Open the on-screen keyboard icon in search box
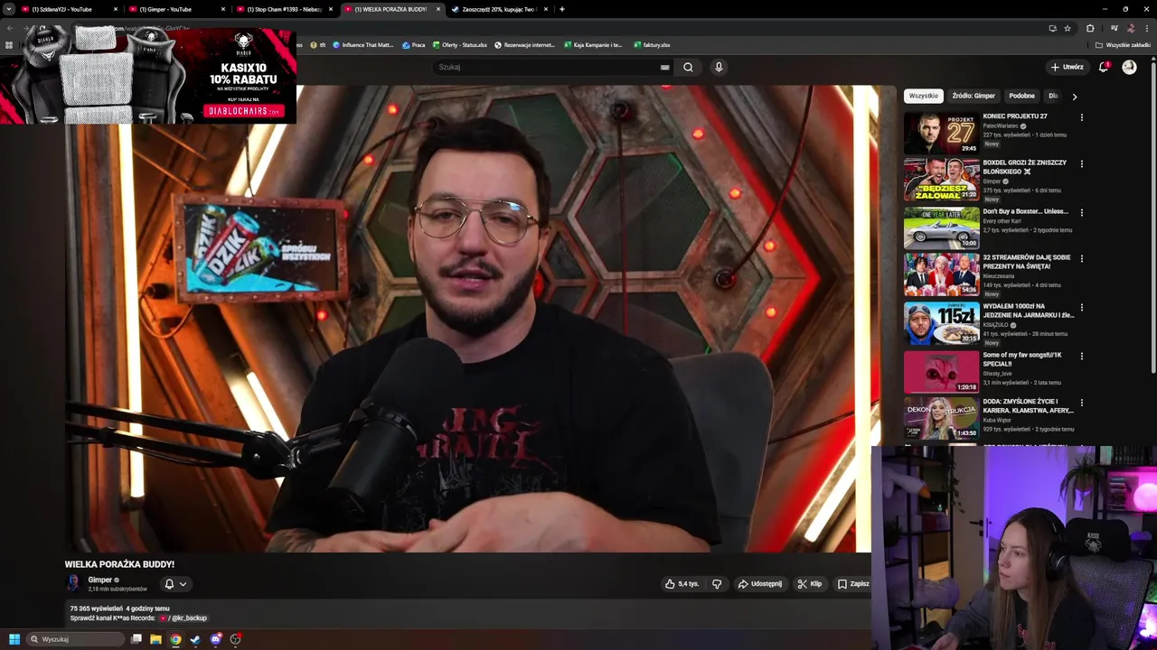Viewport: 1157px width, 650px height. point(664,67)
